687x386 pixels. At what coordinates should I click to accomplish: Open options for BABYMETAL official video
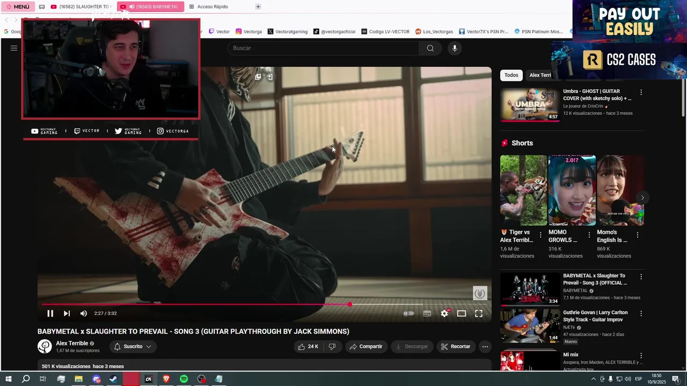[x=641, y=277]
